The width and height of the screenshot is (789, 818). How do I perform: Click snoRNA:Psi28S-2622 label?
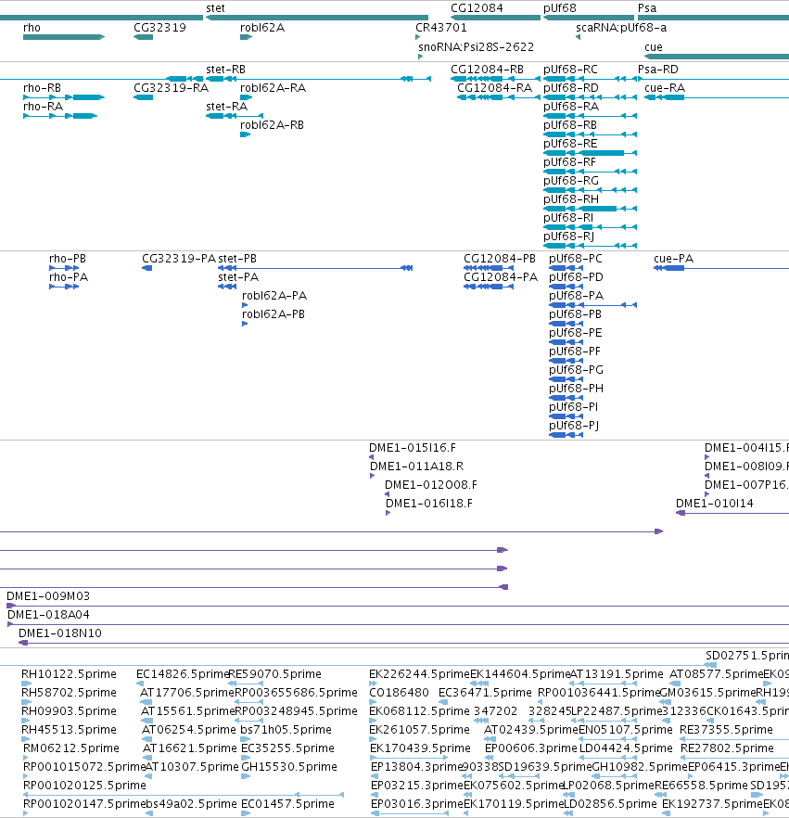click(477, 47)
